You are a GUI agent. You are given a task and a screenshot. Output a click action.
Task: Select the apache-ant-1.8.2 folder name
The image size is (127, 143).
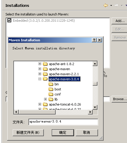[x=62, y=64]
